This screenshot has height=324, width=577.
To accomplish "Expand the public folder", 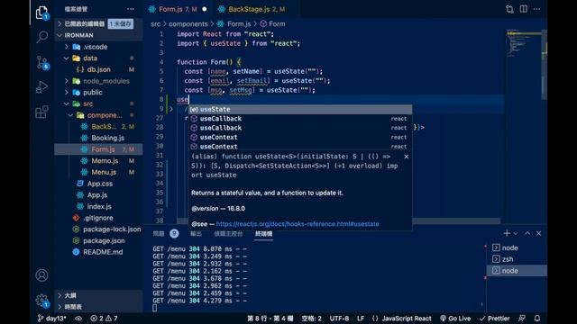I will [98, 92].
